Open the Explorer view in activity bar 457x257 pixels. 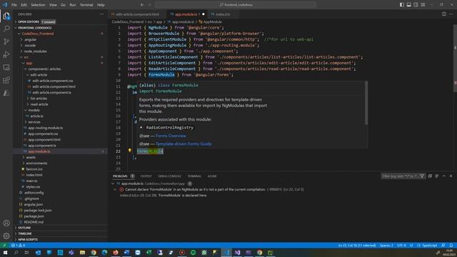click(x=6, y=16)
